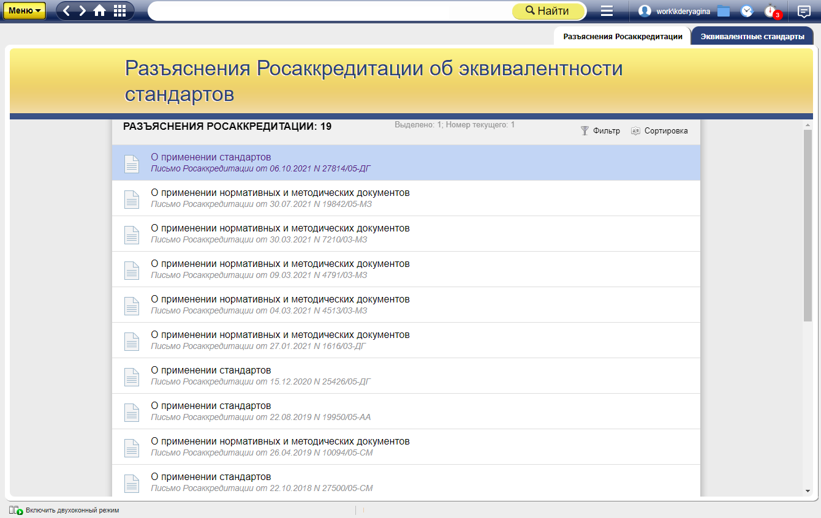Click document icon of letter 10094/05-СМ
This screenshot has height=518, width=821.
tap(132, 448)
